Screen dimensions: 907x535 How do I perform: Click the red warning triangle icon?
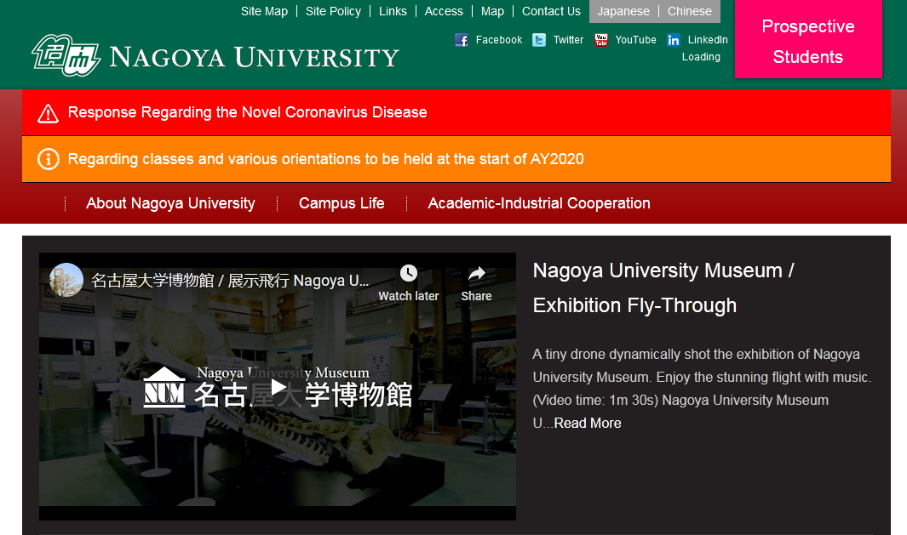click(48, 113)
